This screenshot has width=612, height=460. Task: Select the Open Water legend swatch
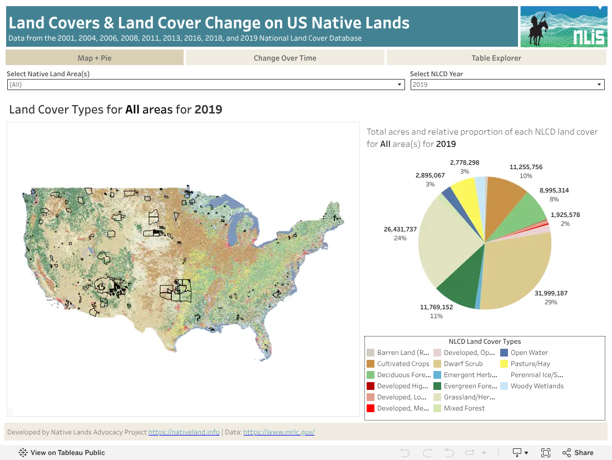[504, 353]
